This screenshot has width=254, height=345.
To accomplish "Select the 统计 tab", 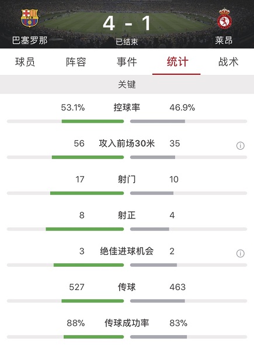I will click(x=178, y=62).
